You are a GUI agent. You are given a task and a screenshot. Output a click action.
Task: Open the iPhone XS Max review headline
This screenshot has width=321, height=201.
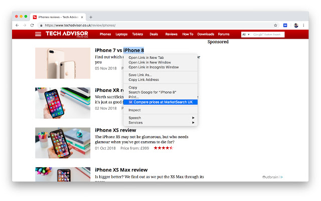pos(121,170)
